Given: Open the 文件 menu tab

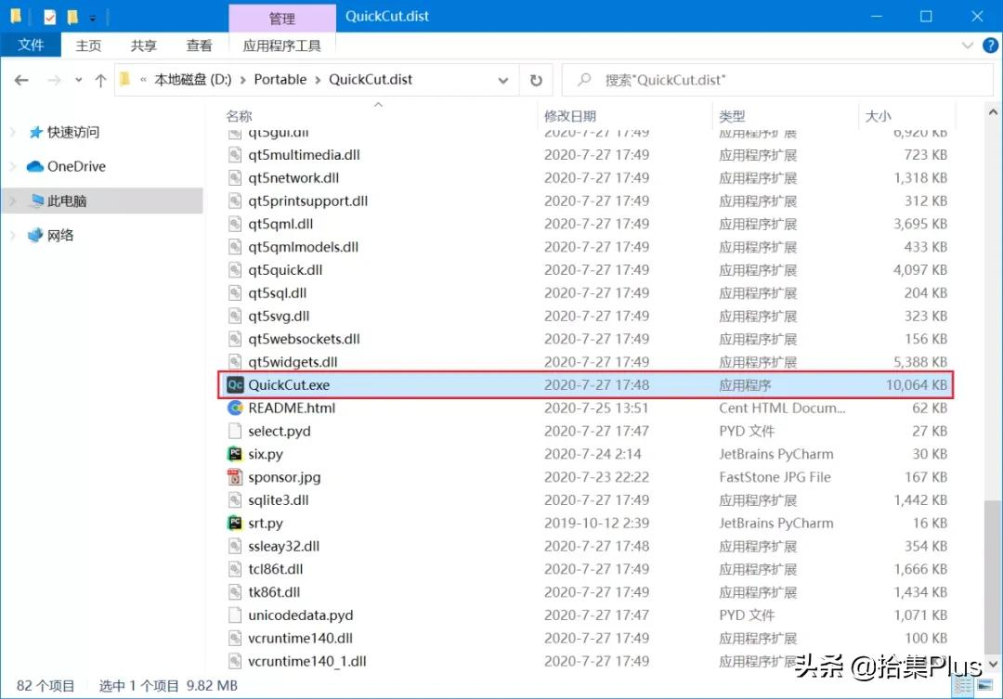Looking at the screenshot, I should pos(31,45).
